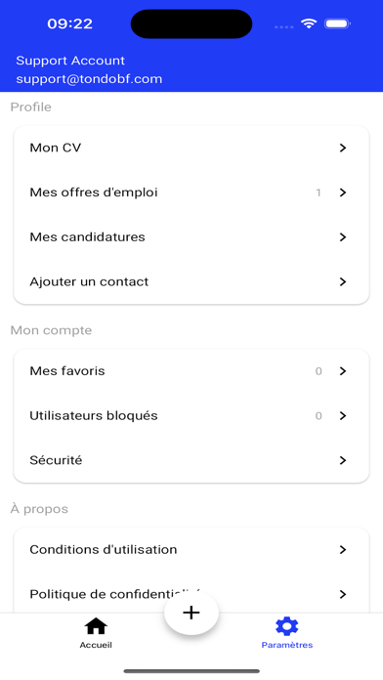
Task: Tap the Mes offres d'emploi count badge
Action: pyautogui.click(x=319, y=192)
